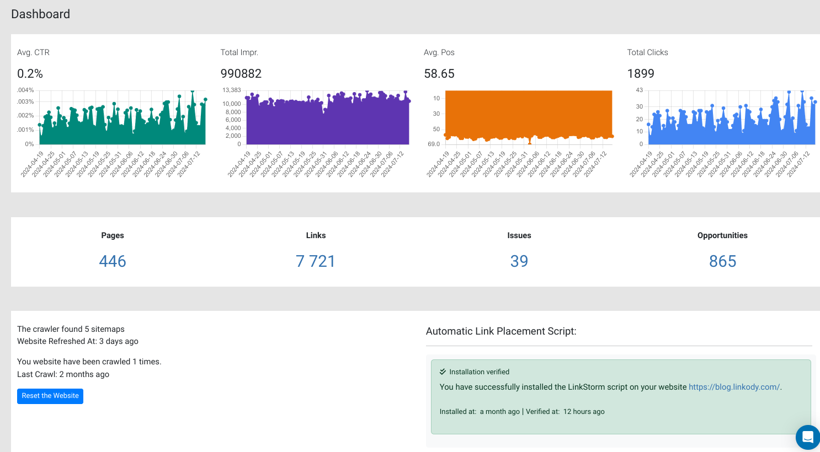
Task: Click the Pages label
Action: click(113, 235)
